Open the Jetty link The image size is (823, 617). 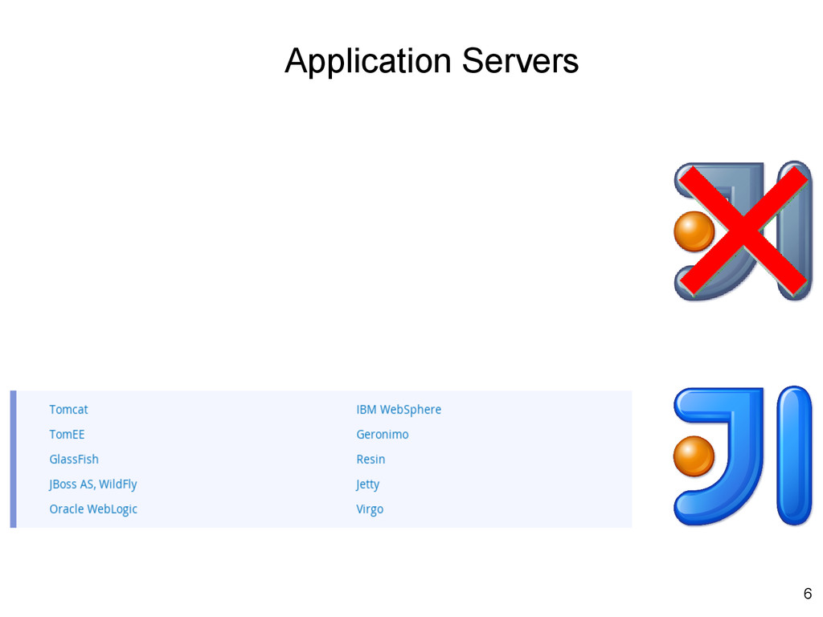[367, 484]
